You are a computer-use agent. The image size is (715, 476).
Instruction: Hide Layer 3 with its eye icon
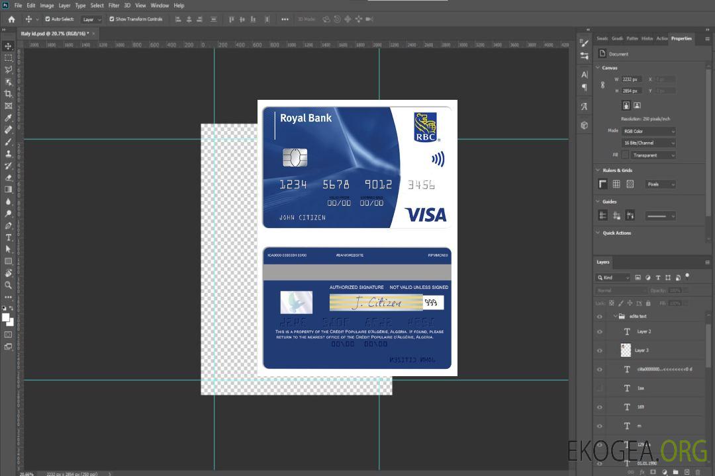[x=600, y=351]
